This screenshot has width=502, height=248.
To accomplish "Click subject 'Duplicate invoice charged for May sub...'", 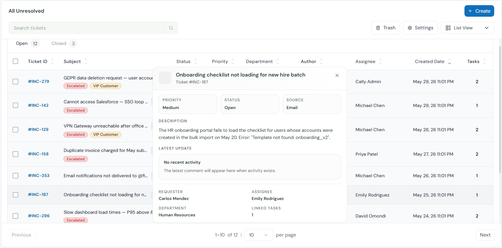I will (x=105, y=150).
